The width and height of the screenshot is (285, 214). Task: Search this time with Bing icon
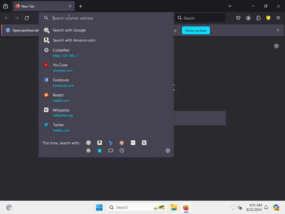111,143
